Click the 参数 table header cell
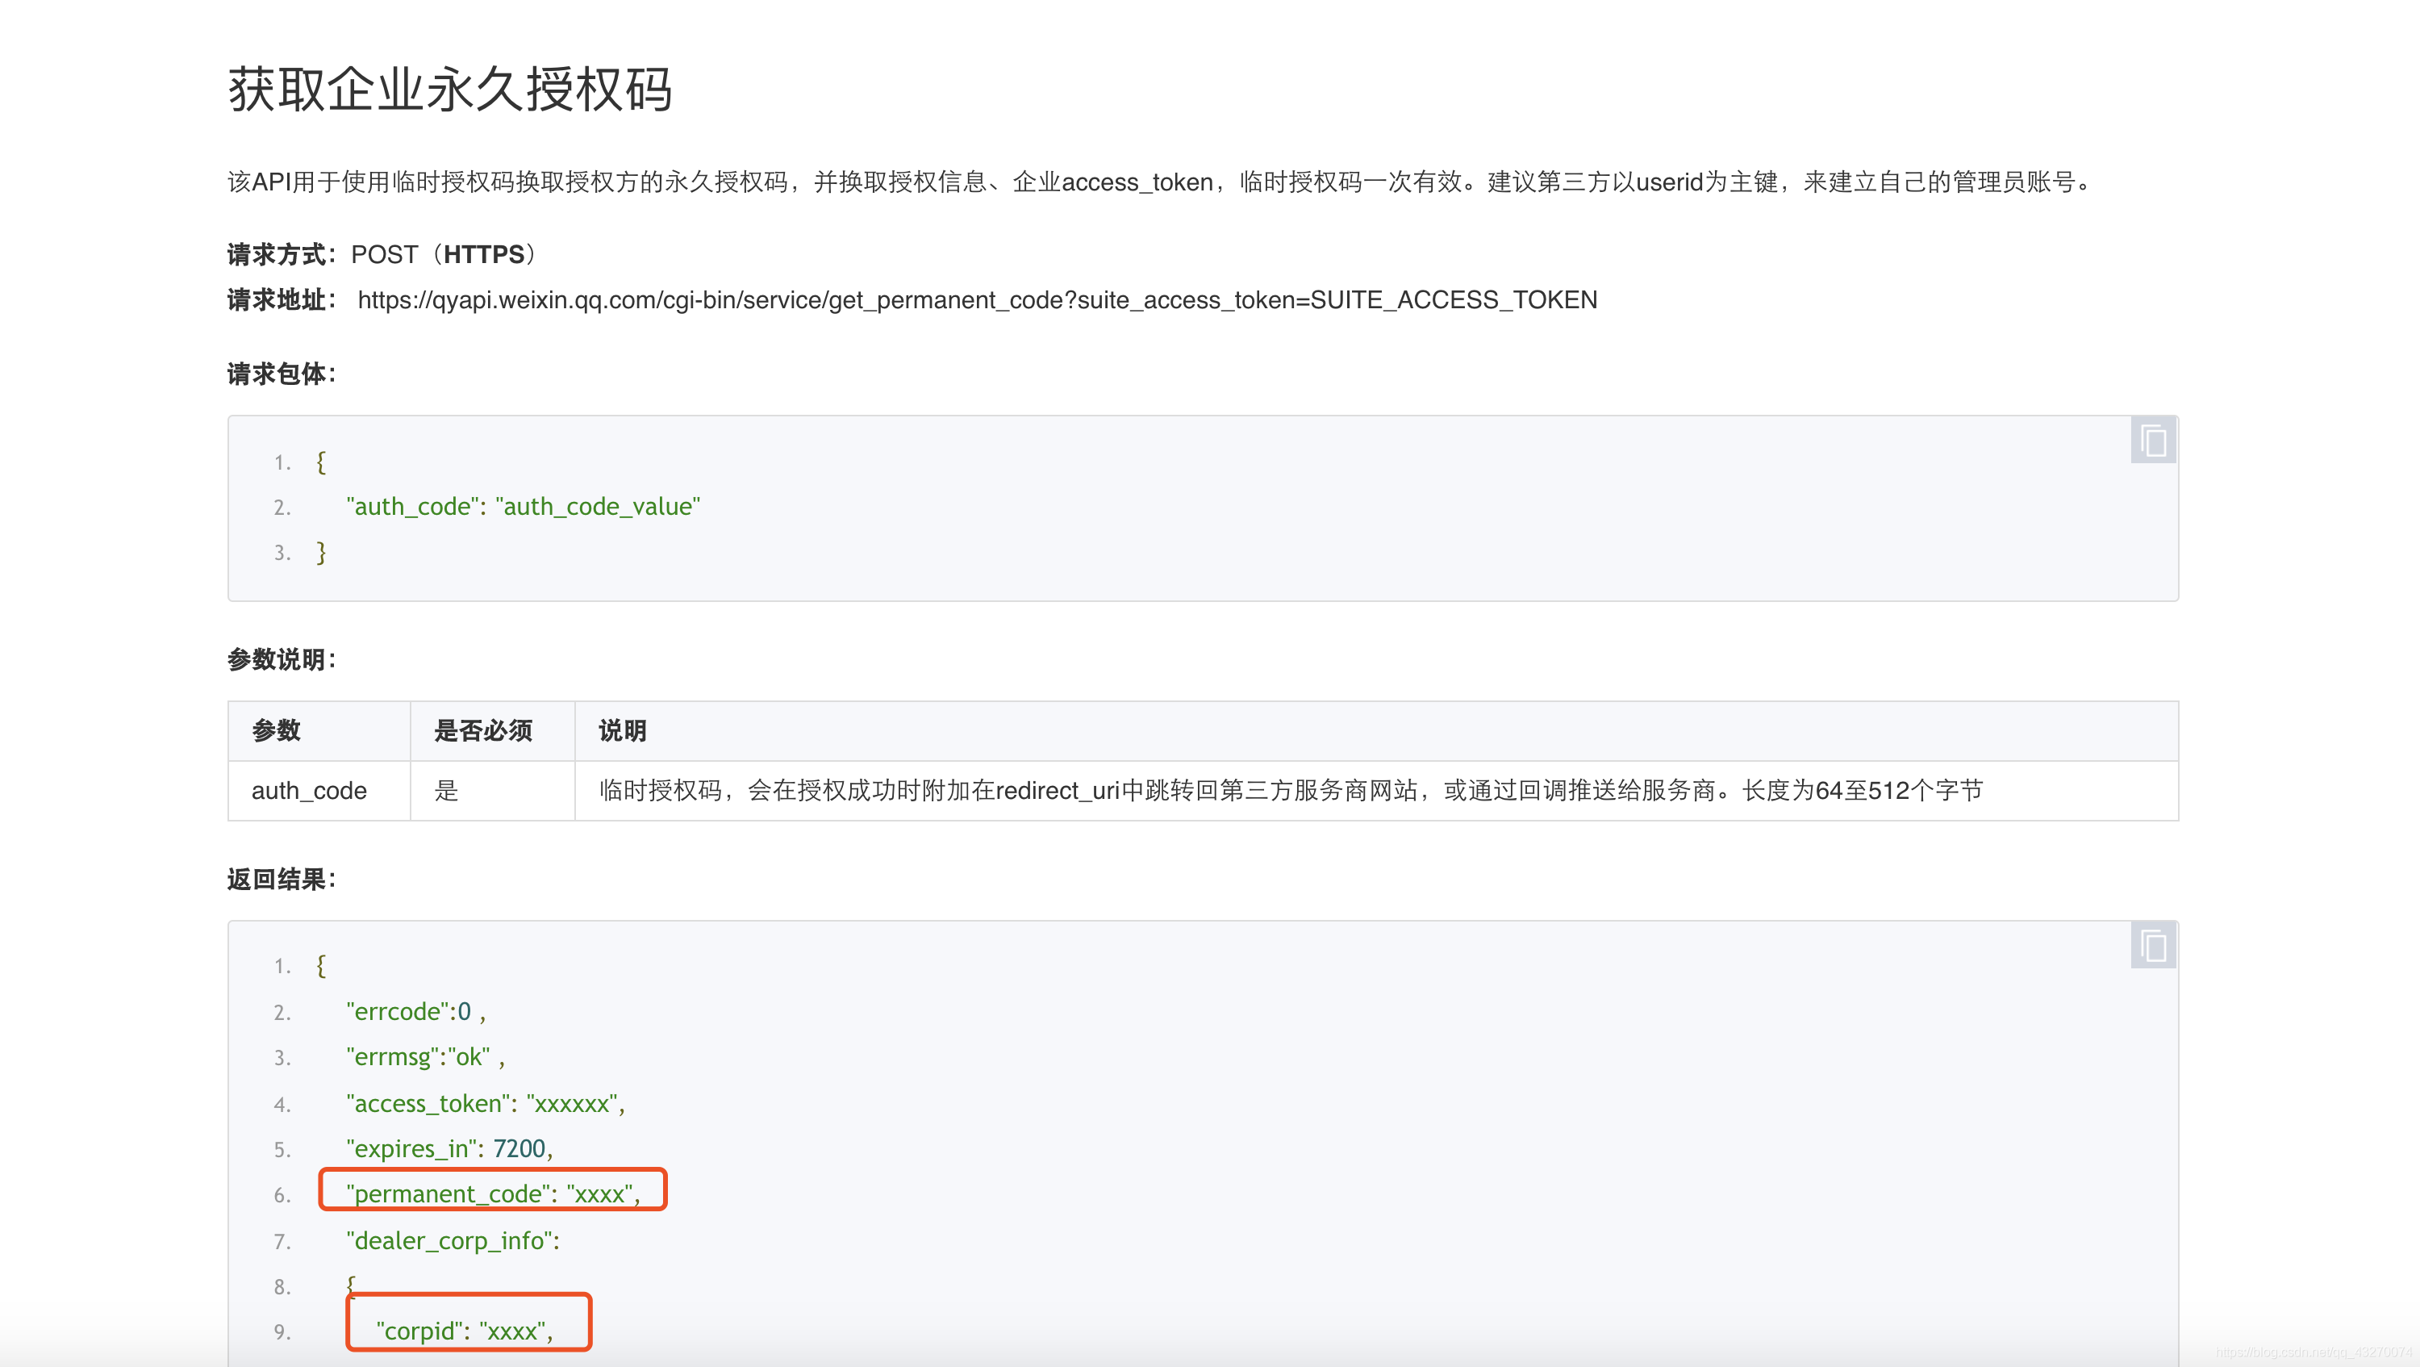The height and width of the screenshot is (1367, 2420). pos(275,731)
